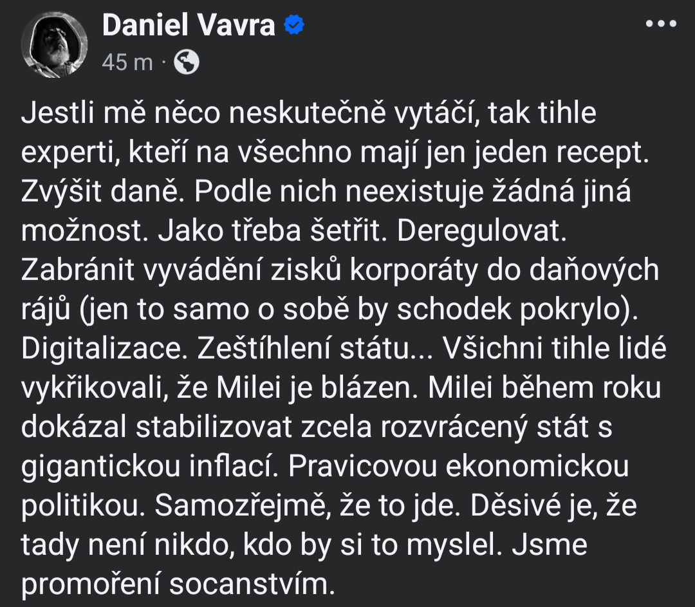Click the word myslel in the post
This screenshot has height=607, width=695.
tap(454, 545)
